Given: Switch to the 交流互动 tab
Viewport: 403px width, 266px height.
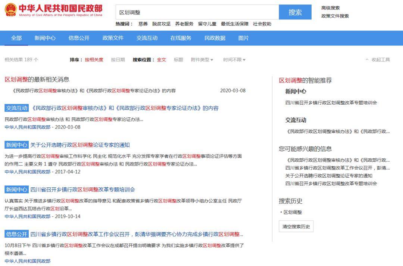Looking at the screenshot, I should point(147,38).
